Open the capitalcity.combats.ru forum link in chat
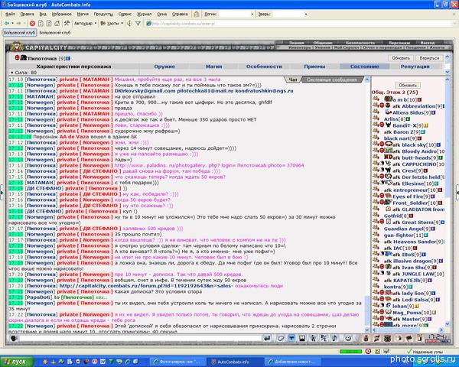This screenshot has width=459, height=367. coord(146,286)
